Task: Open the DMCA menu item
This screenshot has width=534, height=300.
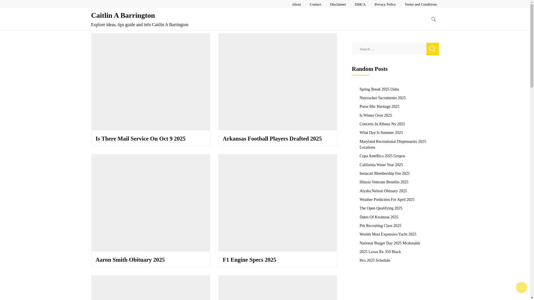Action: [360, 4]
